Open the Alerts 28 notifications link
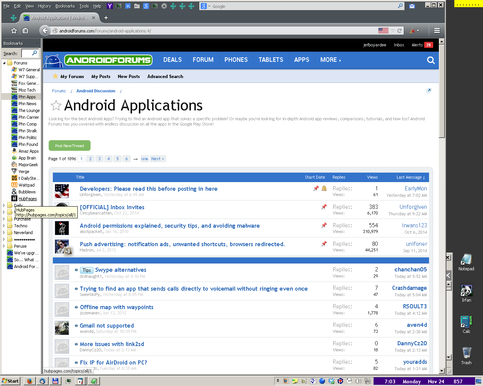Screen dimensions: 483x386 point(422,45)
